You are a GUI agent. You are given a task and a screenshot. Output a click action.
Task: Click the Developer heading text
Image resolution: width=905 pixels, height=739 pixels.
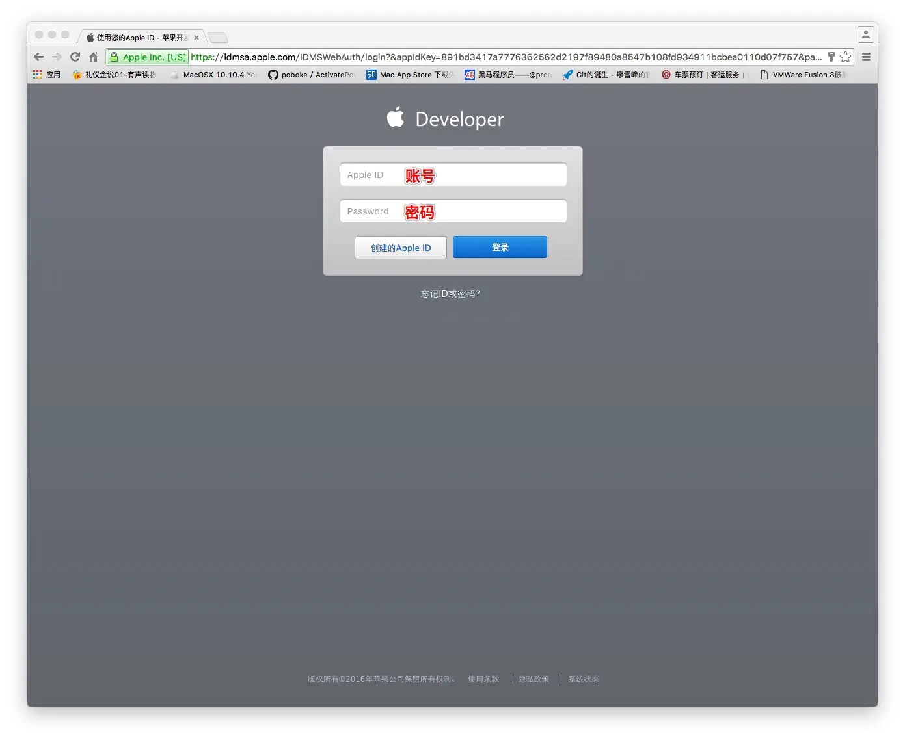pos(459,120)
